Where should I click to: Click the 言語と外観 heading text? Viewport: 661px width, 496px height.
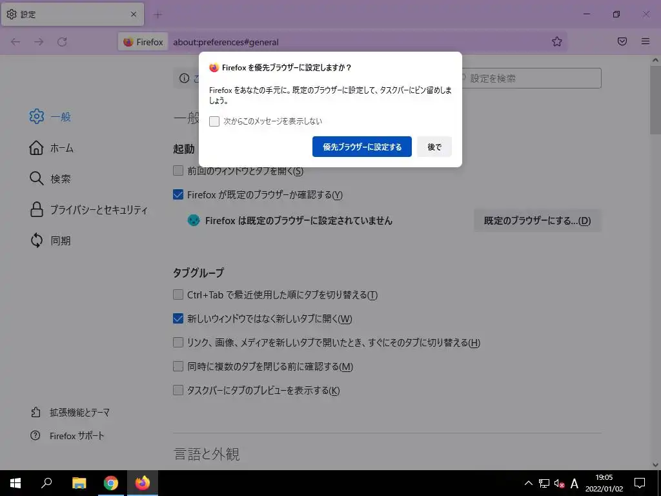click(207, 454)
